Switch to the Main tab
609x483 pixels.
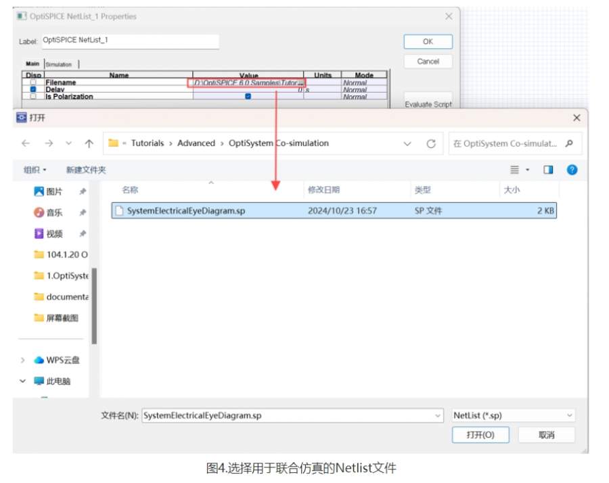(32, 64)
